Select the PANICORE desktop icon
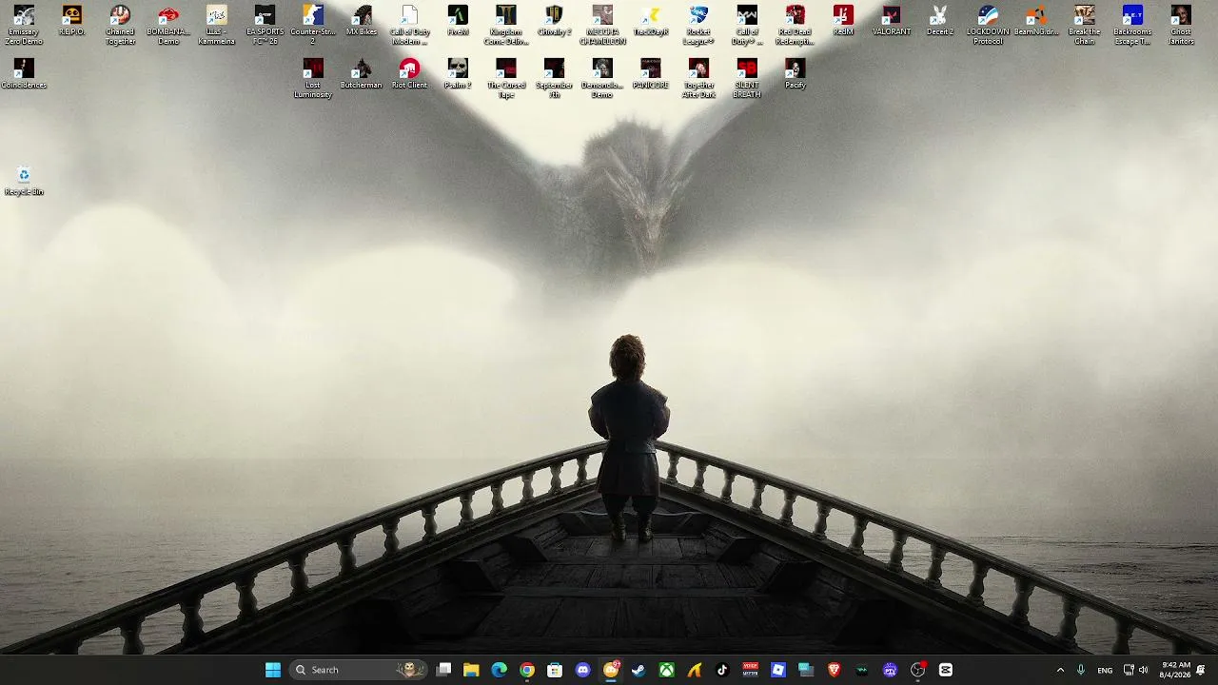Screen dimensions: 1218x685 (651, 73)
